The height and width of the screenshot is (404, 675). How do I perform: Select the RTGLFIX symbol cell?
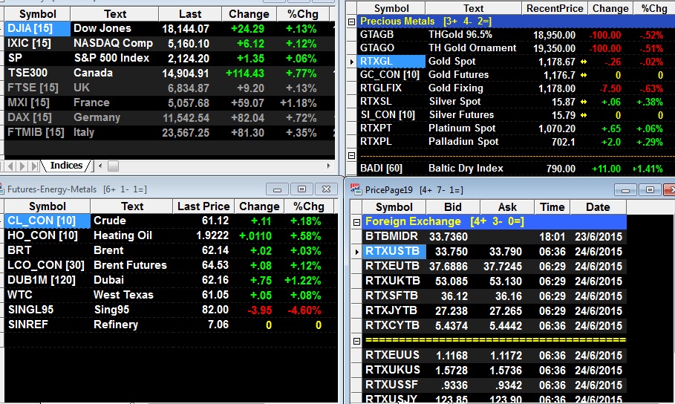click(x=391, y=88)
